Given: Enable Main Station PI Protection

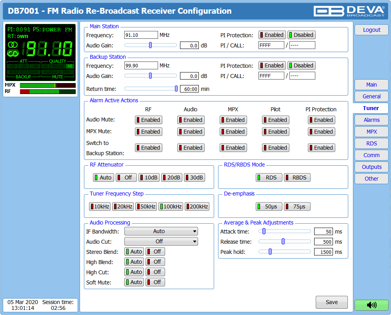Looking at the screenshot, I should [x=272, y=35].
